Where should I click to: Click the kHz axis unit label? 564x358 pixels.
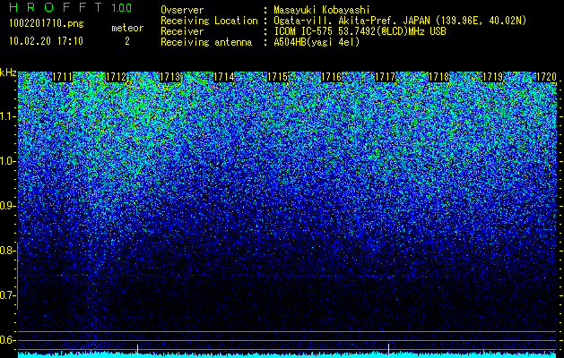[8, 72]
